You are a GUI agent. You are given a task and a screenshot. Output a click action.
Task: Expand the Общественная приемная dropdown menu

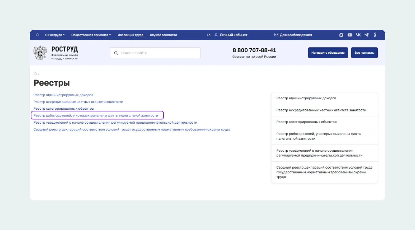tap(91, 35)
